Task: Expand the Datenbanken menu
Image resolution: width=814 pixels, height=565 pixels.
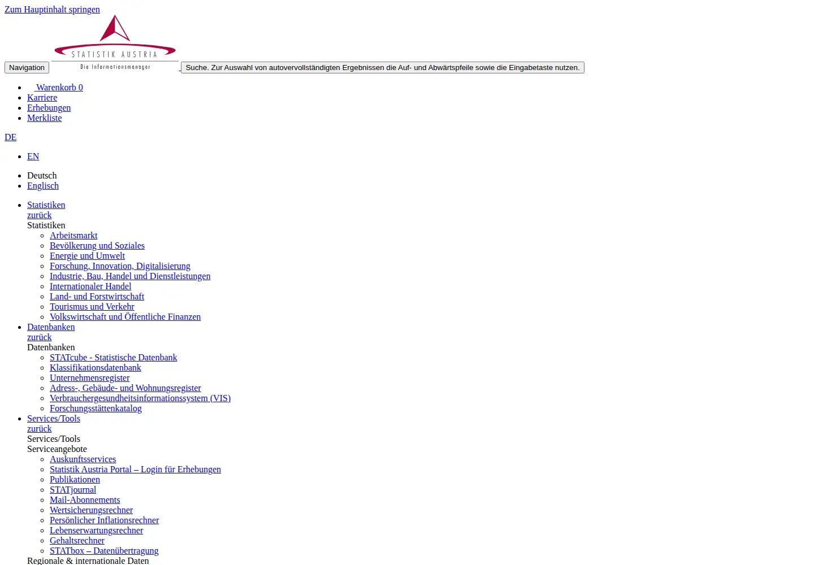Action: 51,327
